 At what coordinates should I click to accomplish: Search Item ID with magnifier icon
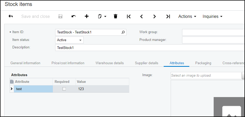[123, 32]
